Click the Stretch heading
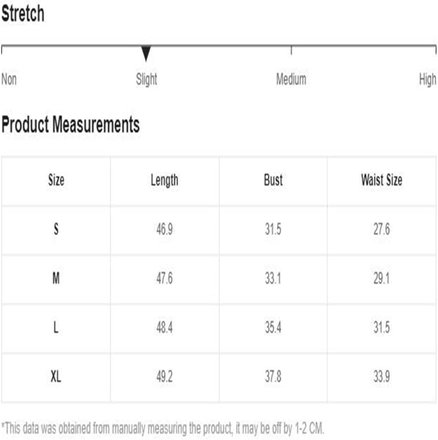The width and height of the screenshot is (438, 440). [x=23, y=13]
